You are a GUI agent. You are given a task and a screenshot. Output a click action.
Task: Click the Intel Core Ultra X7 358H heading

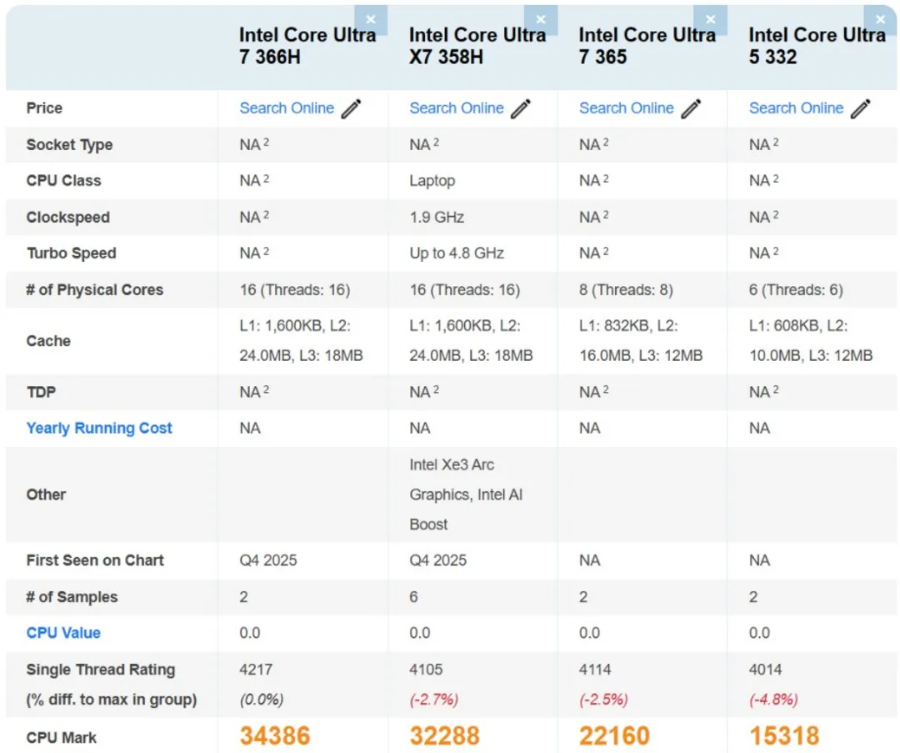(477, 46)
